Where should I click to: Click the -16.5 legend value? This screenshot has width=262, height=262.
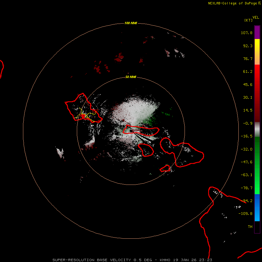tap(247, 136)
